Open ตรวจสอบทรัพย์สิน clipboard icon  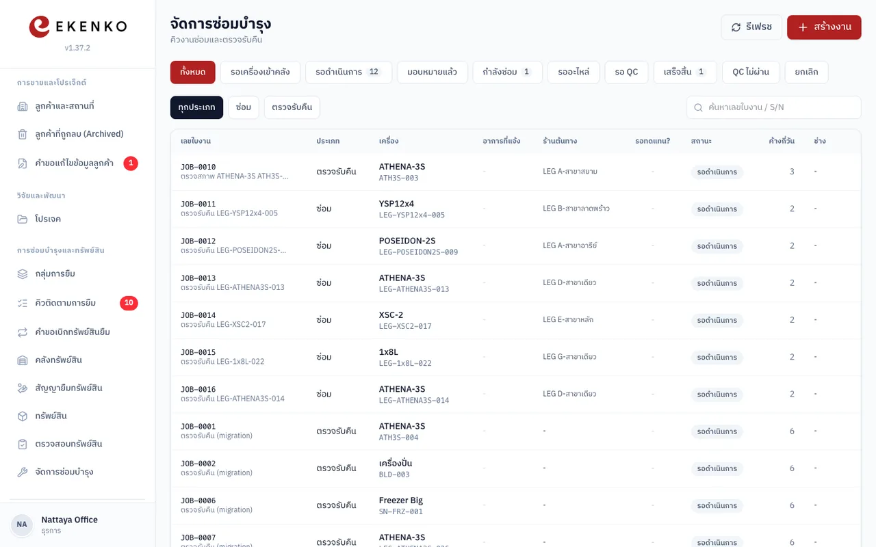click(x=23, y=444)
